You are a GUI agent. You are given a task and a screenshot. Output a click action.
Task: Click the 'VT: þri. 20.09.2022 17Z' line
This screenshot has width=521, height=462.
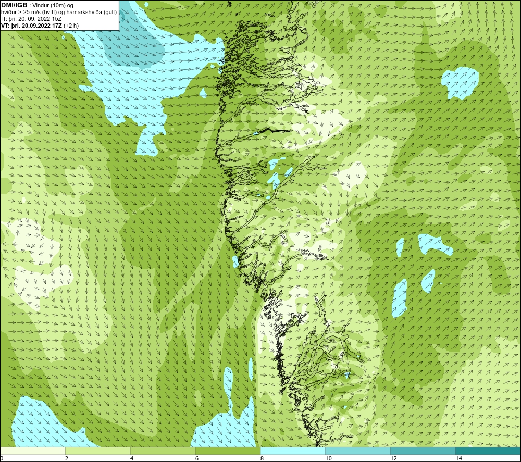[x=40, y=26]
